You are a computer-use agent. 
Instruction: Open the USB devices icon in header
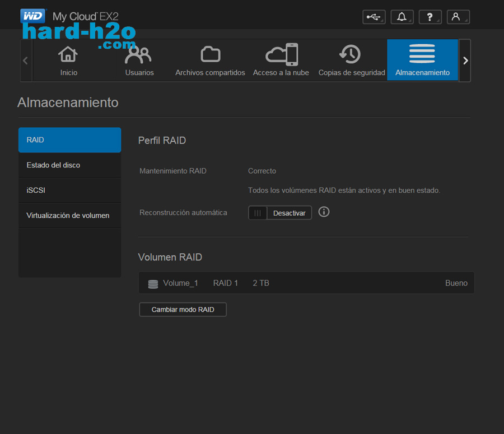pos(374,17)
